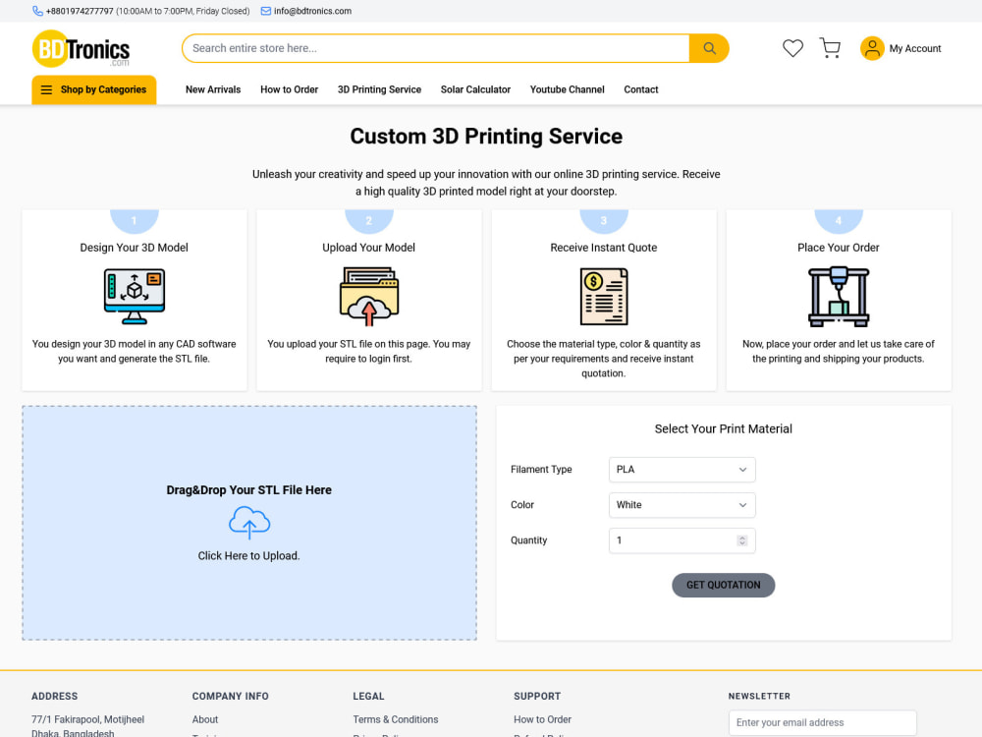Click info@bdtronics.com email link
982x737 pixels.
[x=312, y=11]
